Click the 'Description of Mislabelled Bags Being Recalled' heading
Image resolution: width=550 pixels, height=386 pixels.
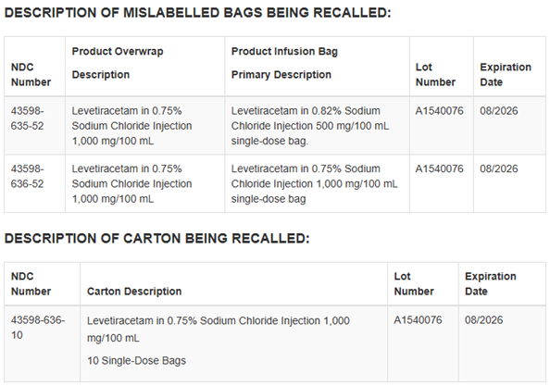coord(197,13)
